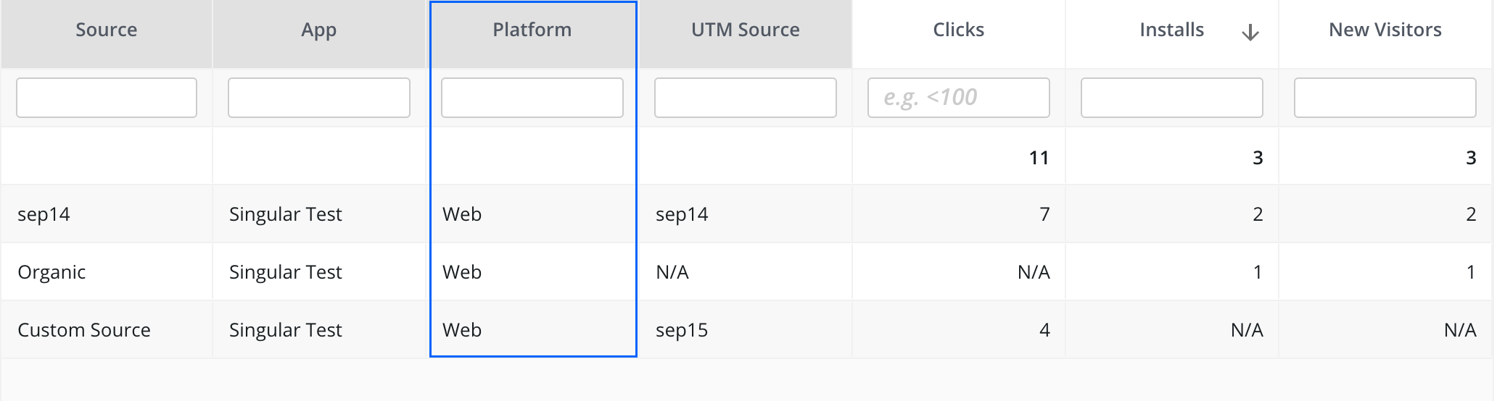The height and width of the screenshot is (401, 1497).
Task: Click the Installs column header
Action: pyautogui.click(x=1171, y=30)
